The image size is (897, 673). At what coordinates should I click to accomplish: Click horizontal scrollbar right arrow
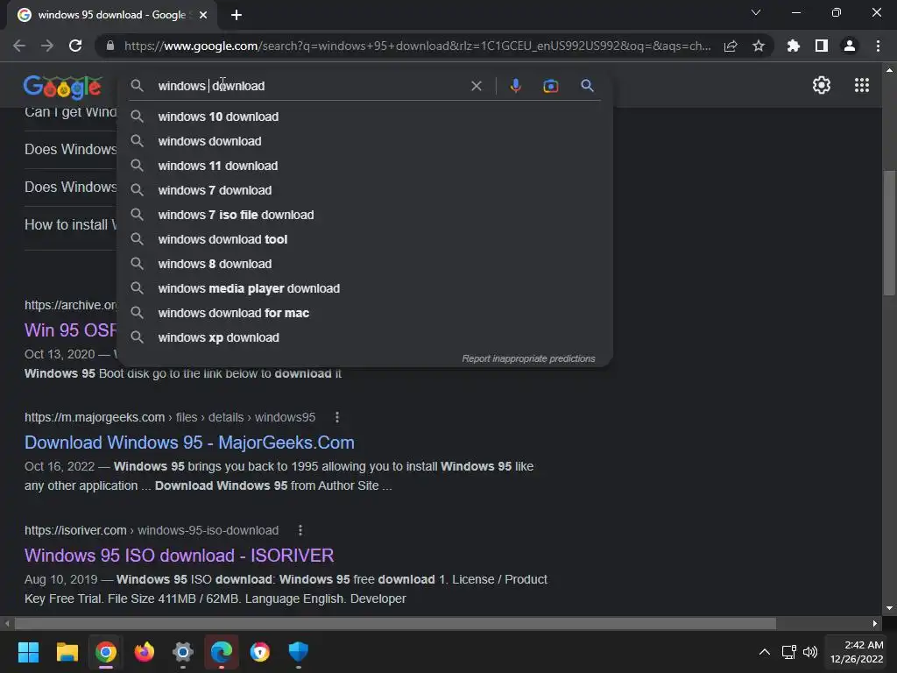pos(875,623)
